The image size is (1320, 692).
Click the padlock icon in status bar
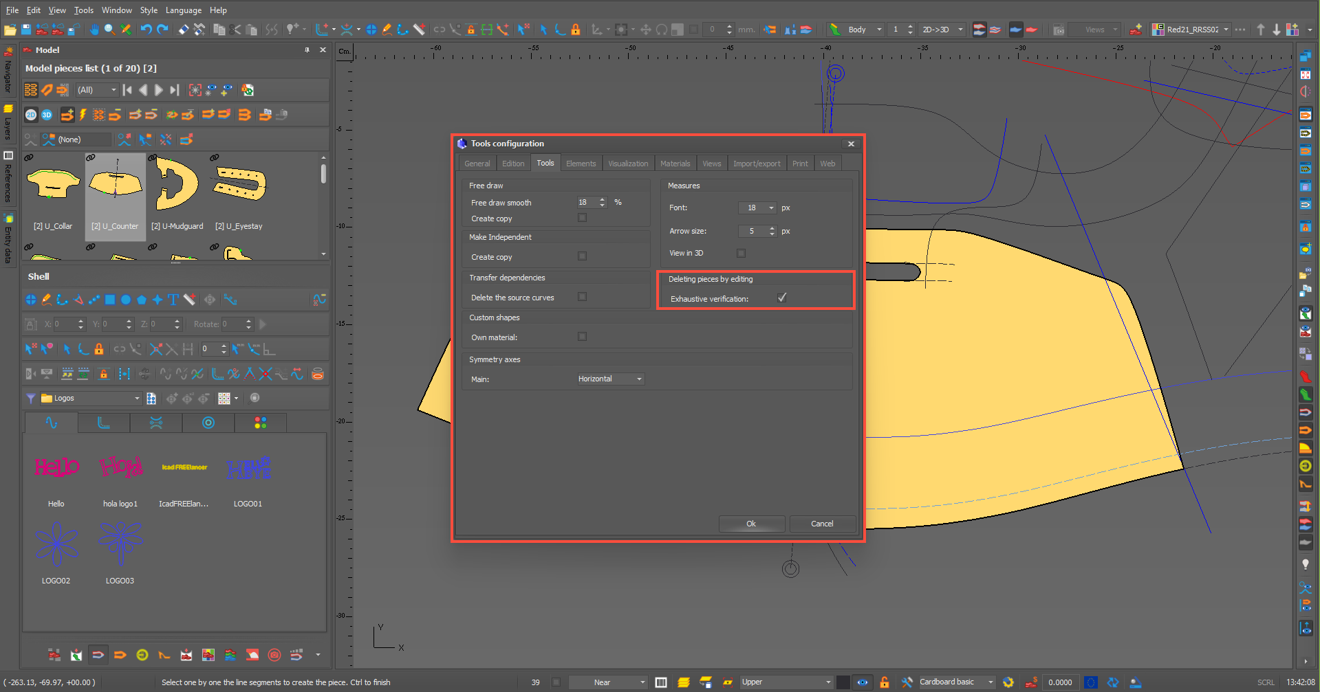point(885,682)
